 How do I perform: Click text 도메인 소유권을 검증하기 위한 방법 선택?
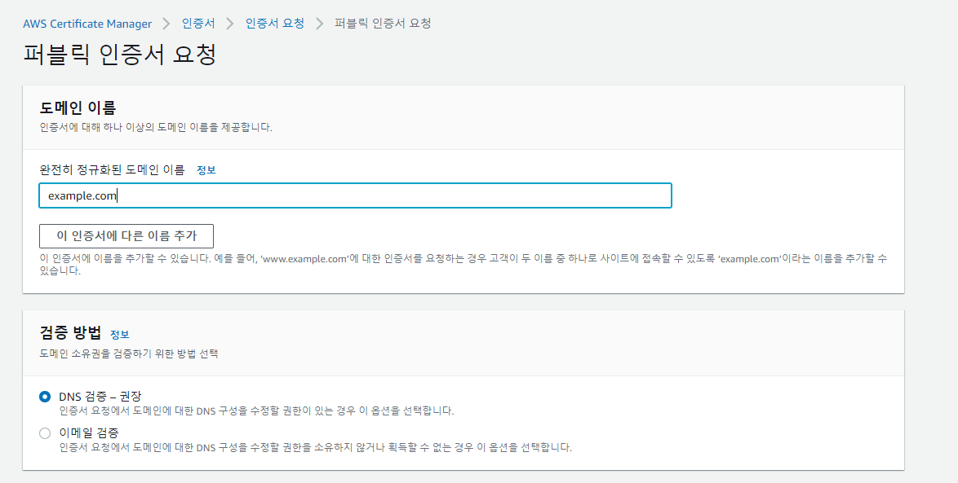point(129,353)
